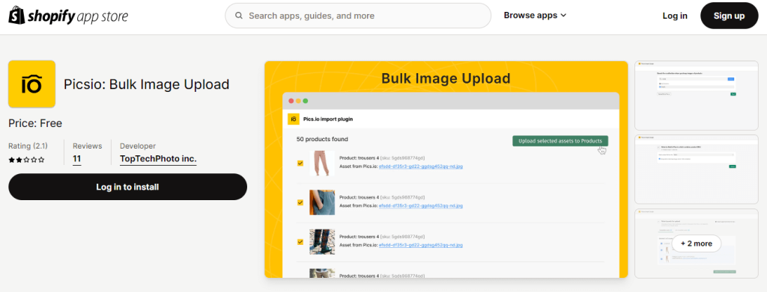Image resolution: width=767 pixels, height=292 pixels.
Task: Expand the Browse apps dropdown
Action: (x=535, y=15)
